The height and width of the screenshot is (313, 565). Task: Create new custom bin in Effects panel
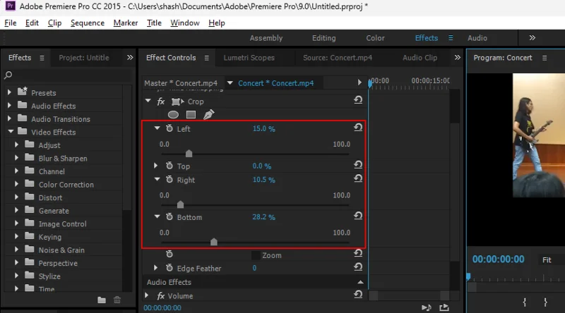click(x=102, y=300)
